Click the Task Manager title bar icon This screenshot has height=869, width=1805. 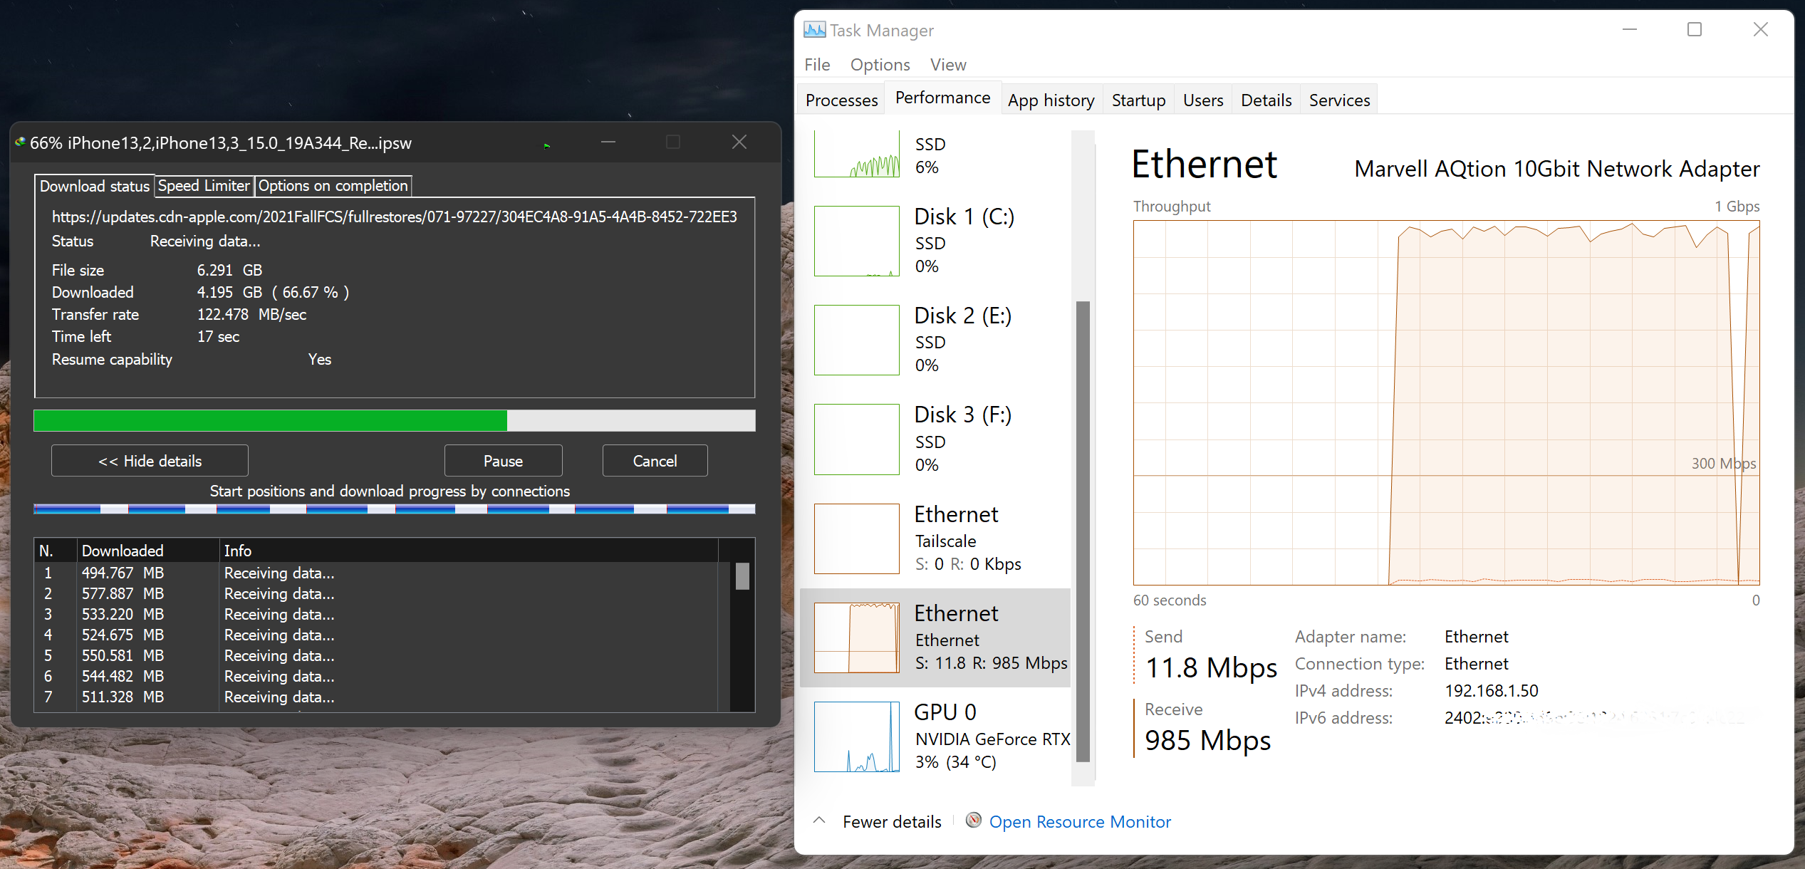814,30
